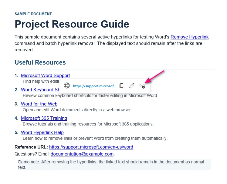Click the Useful Resources heading
Image resolution: width=227 pixels, height=184 pixels.
[40, 62]
